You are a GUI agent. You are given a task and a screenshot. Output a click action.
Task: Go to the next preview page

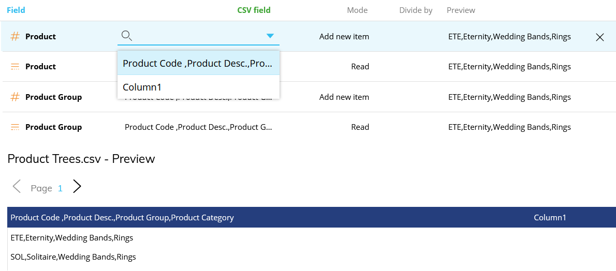tap(77, 187)
